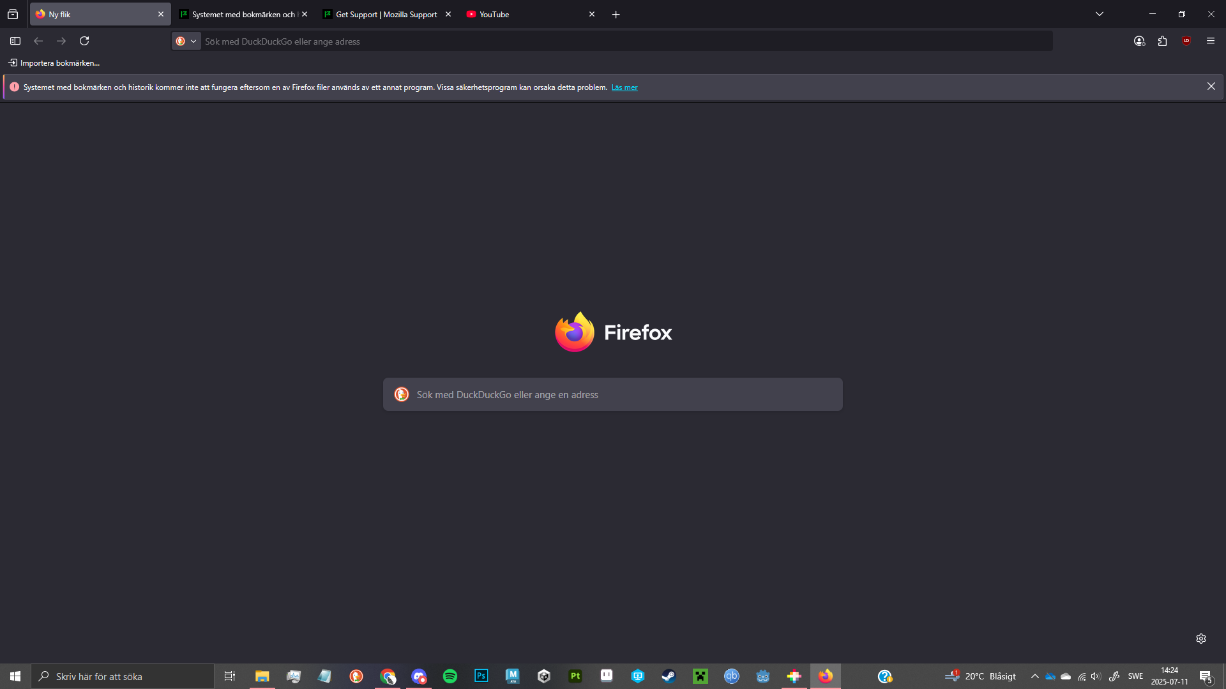Click the center DuckDuckGo search box
Viewport: 1226px width, 689px height.
tap(613, 394)
